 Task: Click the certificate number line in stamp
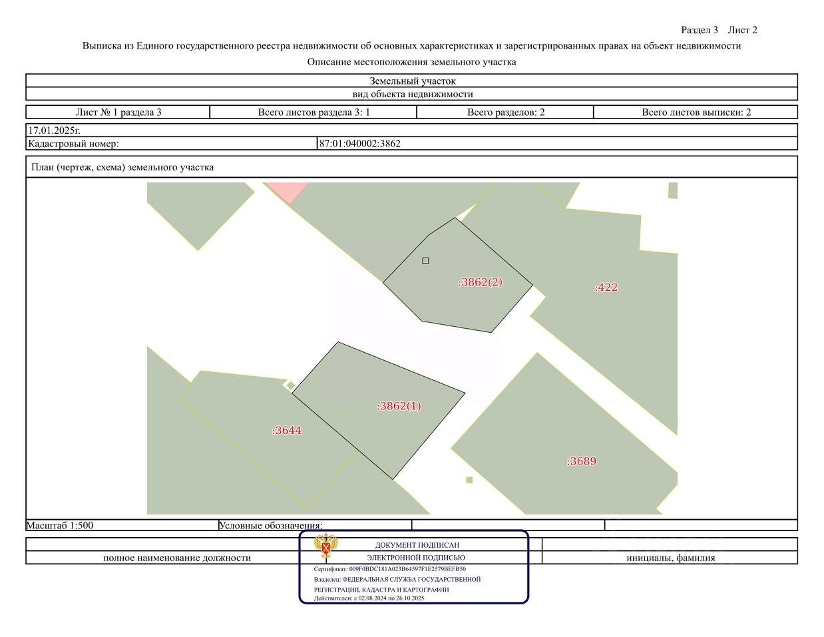(390, 570)
